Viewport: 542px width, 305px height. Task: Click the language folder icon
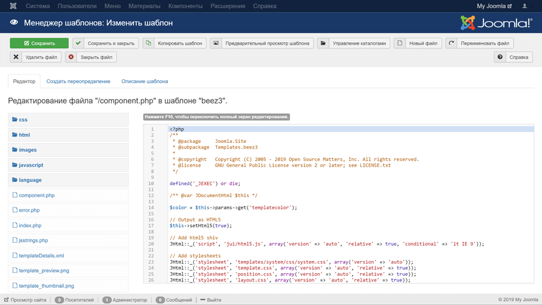pyautogui.click(x=15, y=180)
